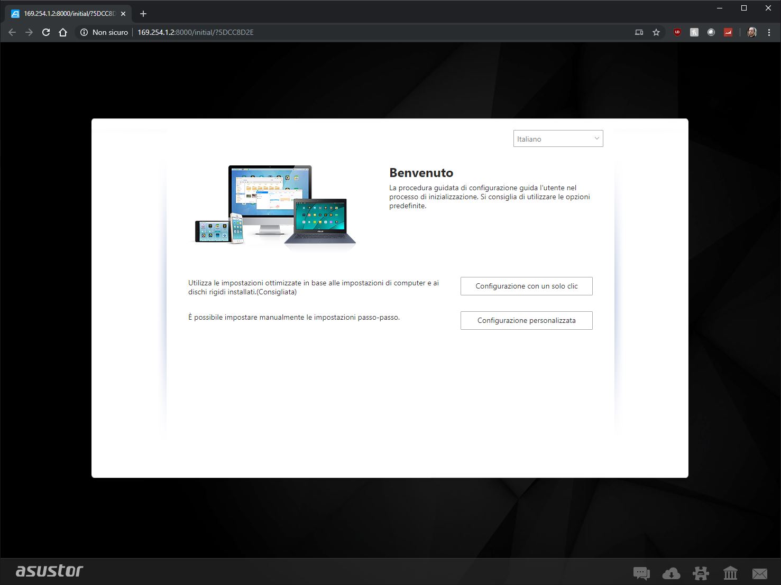The height and width of the screenshot is (585, 781).
Task: Click the 'Non sicuro' site info indicator
Action: click(x=104, y=32)
